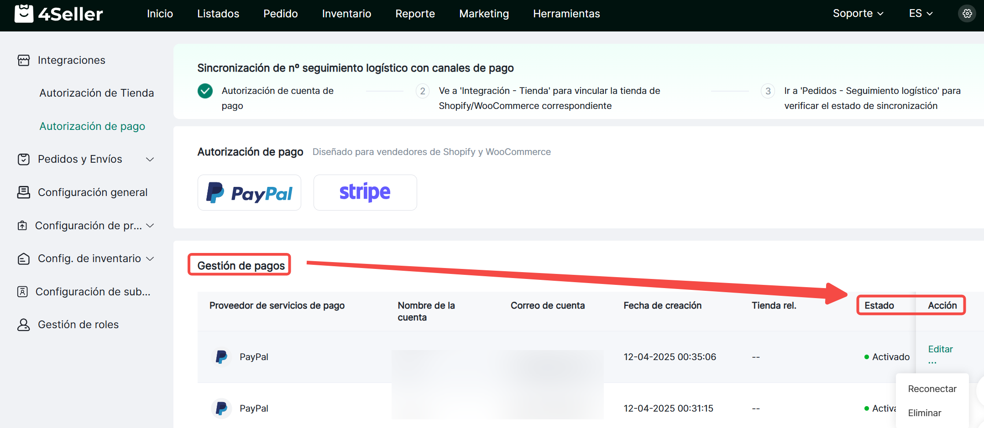This screenshot has height=428, width=984.
Task: Click the Configuración general icon
Action: pyautogui.click(x=24, y=192)
